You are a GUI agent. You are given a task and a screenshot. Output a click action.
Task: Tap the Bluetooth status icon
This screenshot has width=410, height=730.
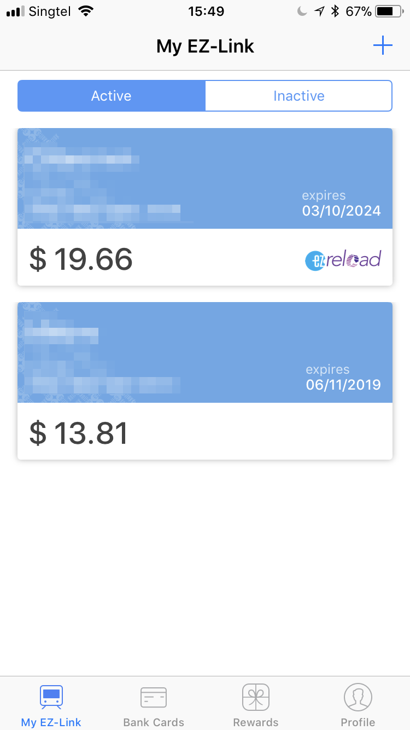[335, 11]
